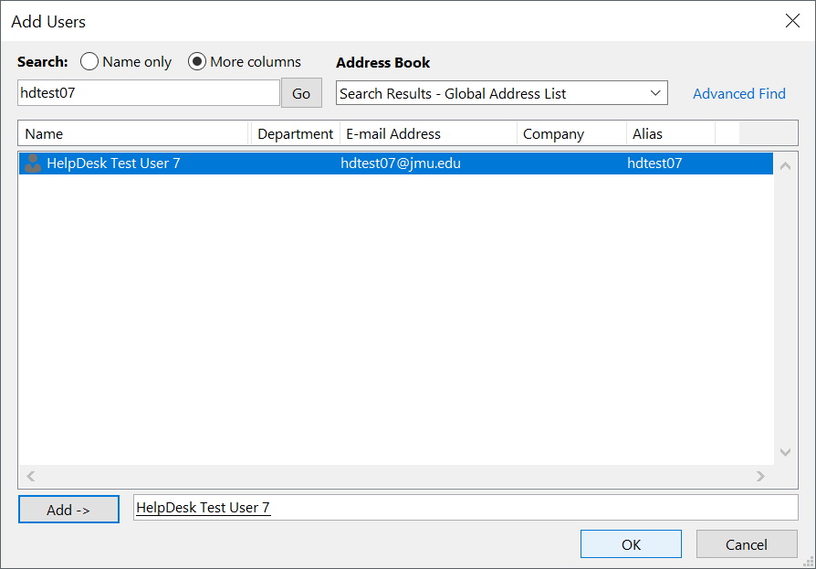Click the horizontal scrollbar left arrow
The width and height of the screenshot is (816, 569).
click(31, 476)
